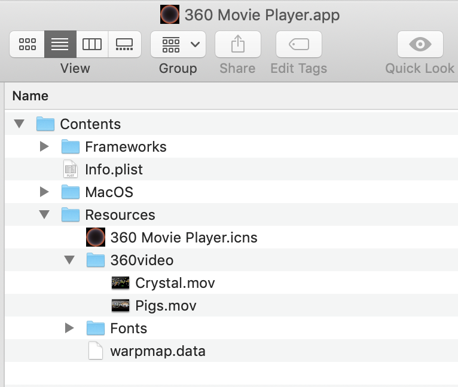Expand the MacOS folder triangle
The image size is (458, 387).
tap(44, 192)
